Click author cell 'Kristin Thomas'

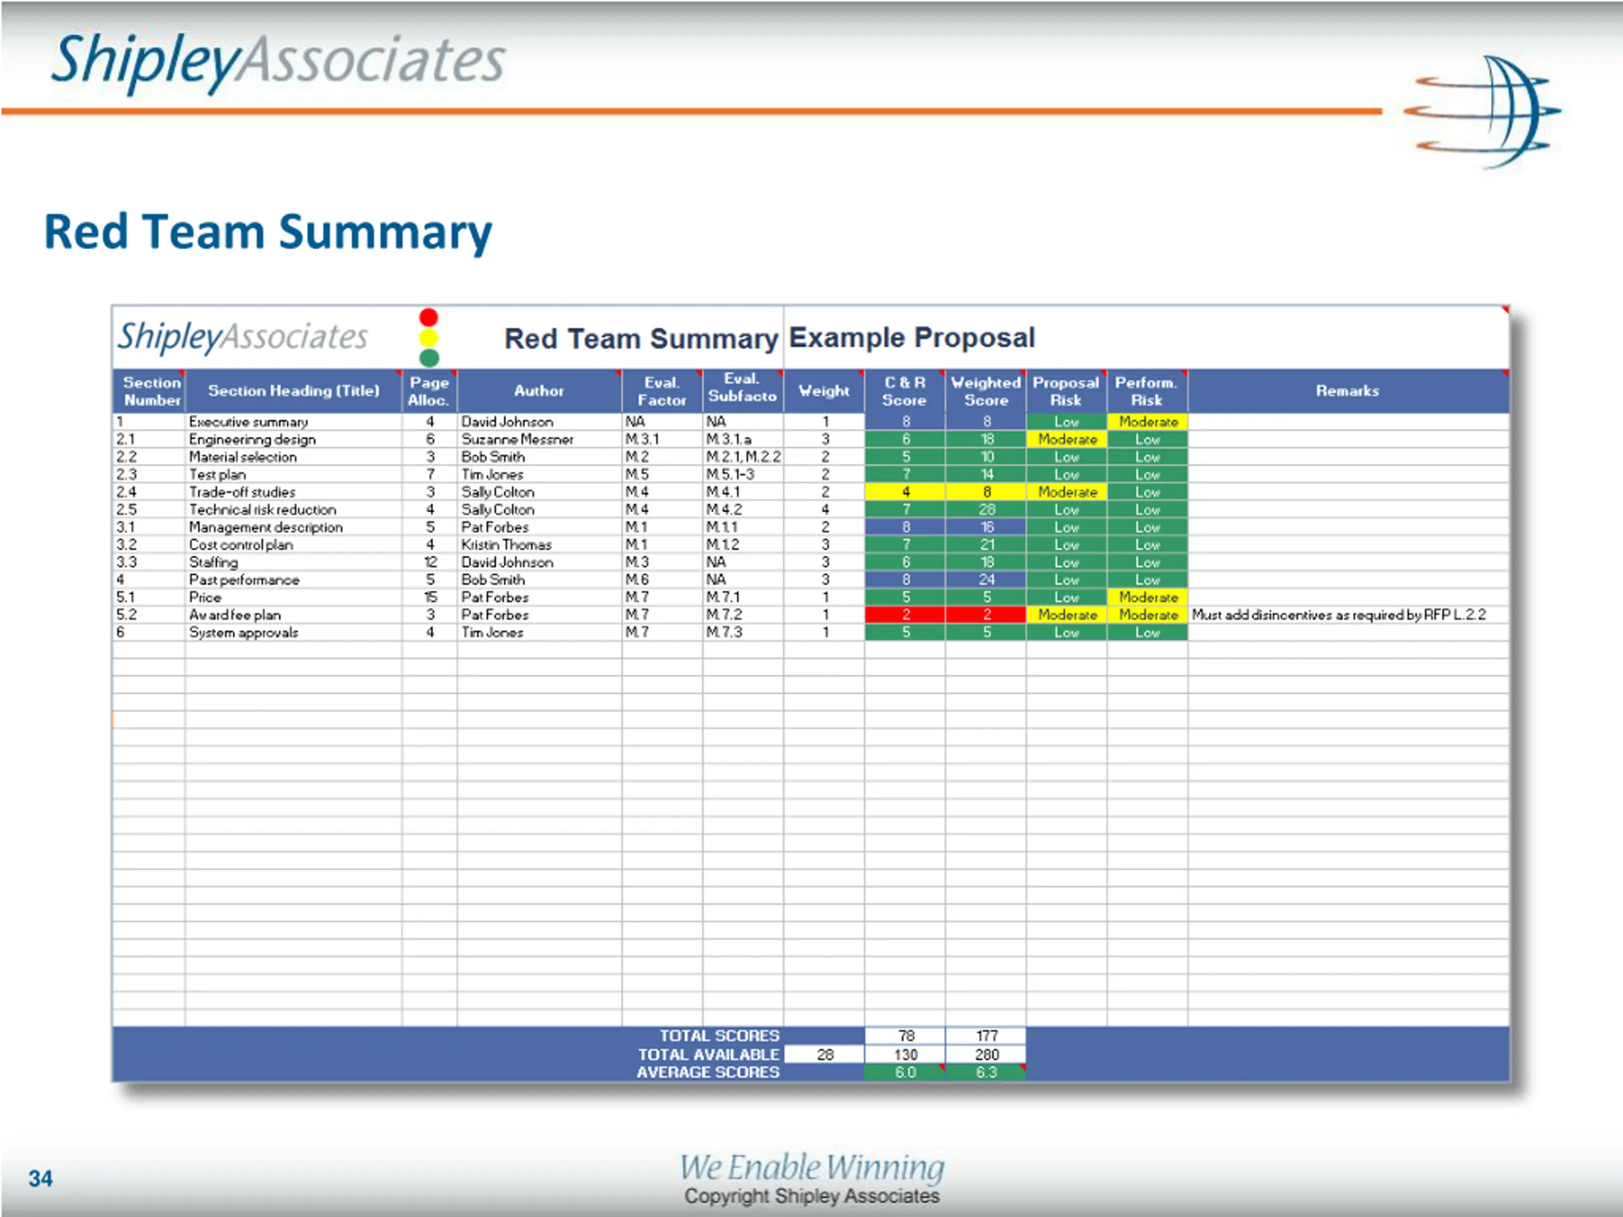pyautogui.click(x=540, y=545)
